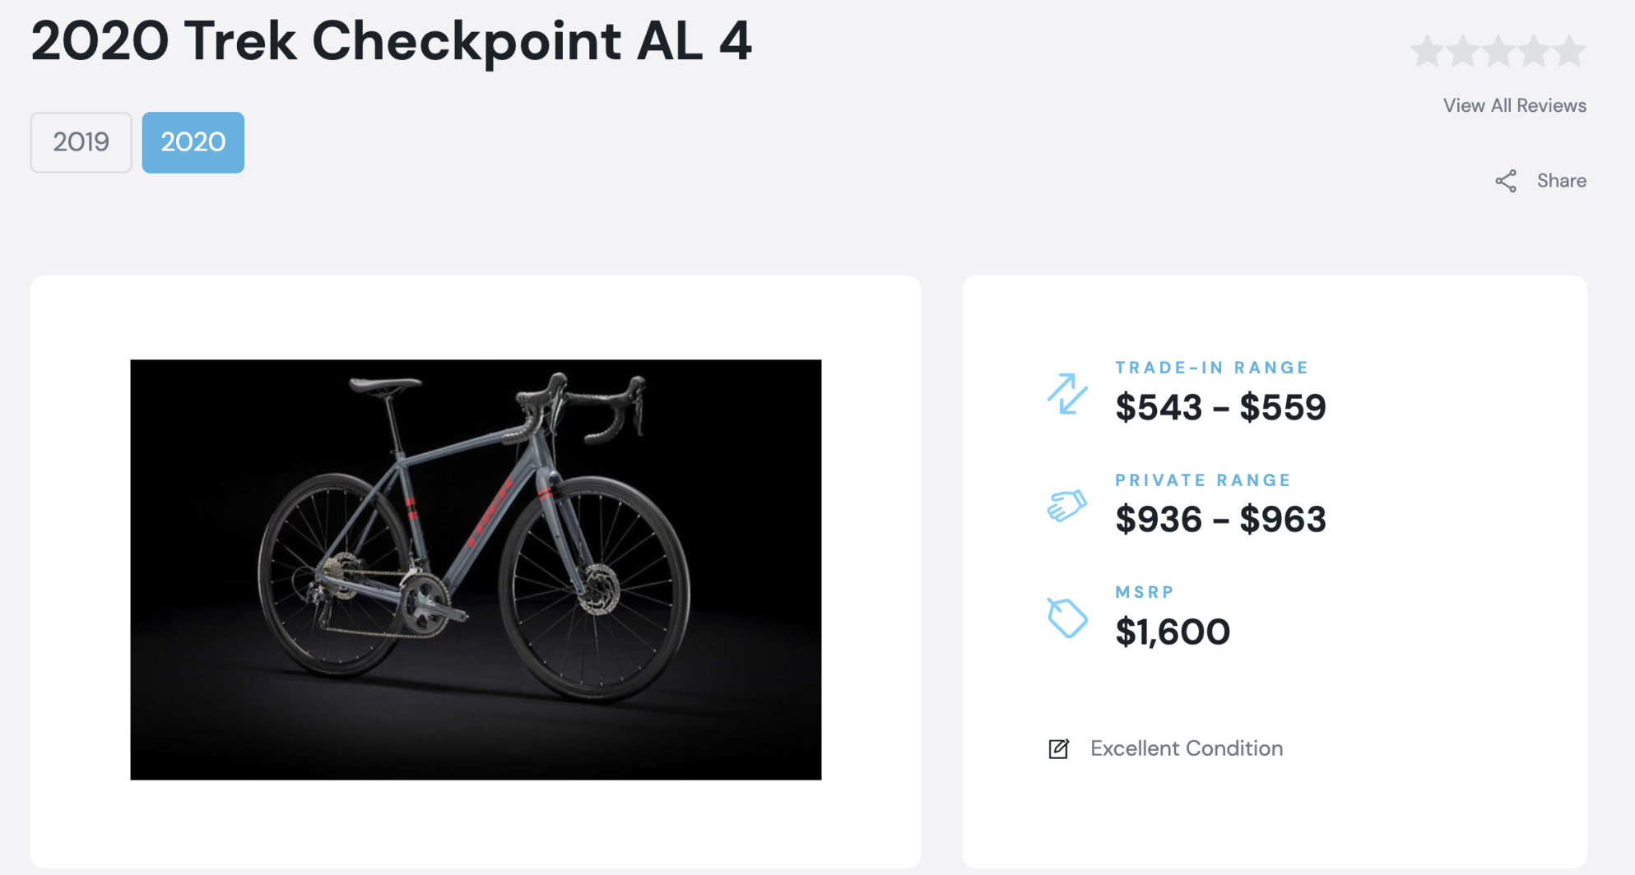This screenshot has width=1635, height=875.
Task: Select the middle star in the rating
Action: click(x=1499, y=49)
